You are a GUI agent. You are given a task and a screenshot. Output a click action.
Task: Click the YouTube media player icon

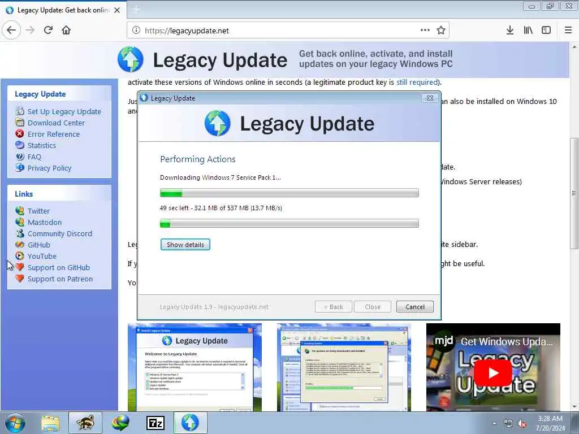click(20, 256)
